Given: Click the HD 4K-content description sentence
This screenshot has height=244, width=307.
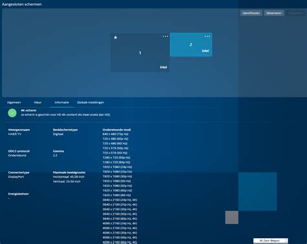Looking at the screenshot, I should [65, 115].
